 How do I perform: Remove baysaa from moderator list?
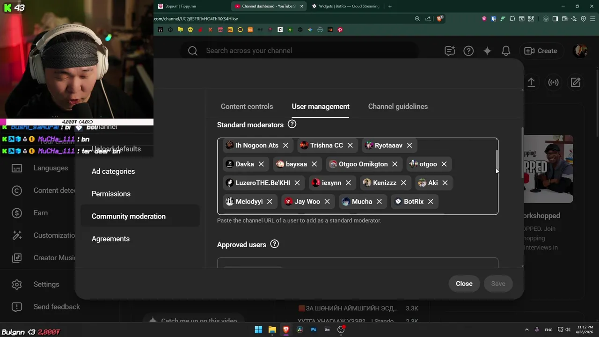point(314,164)
